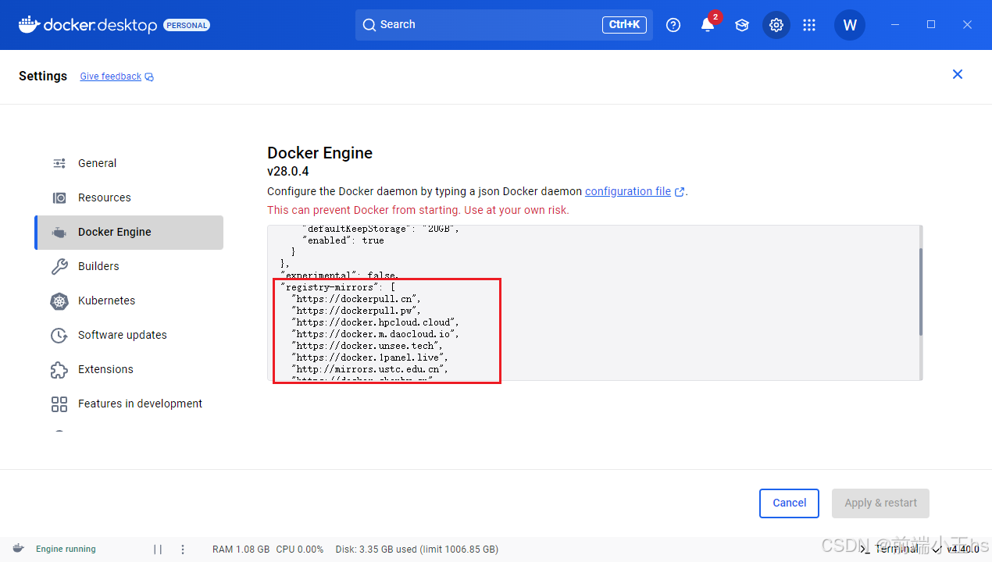Click the Extensions puzzle piece icon

coord(59,369)
